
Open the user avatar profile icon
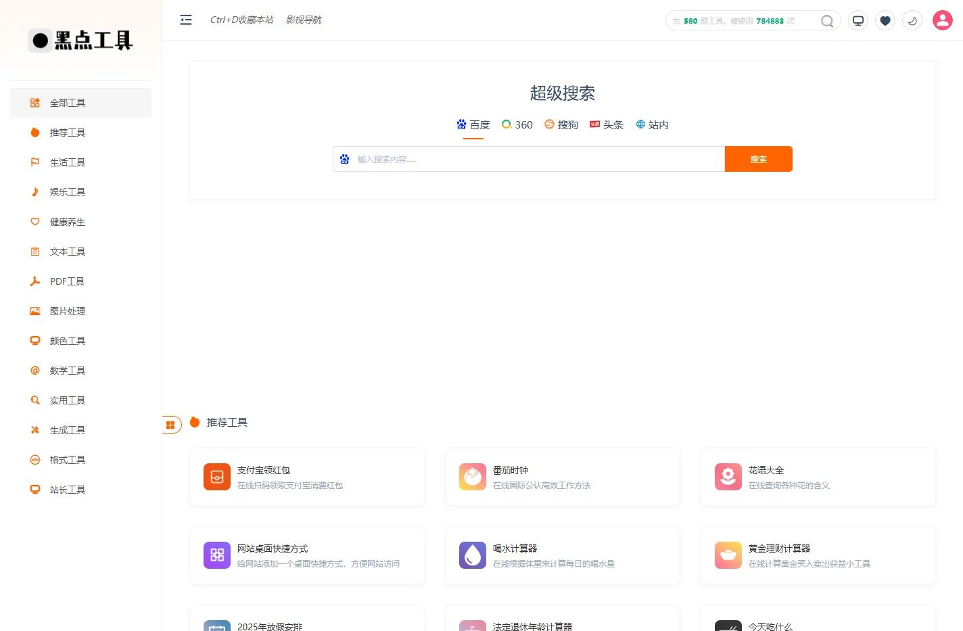[x=943, y=20]
